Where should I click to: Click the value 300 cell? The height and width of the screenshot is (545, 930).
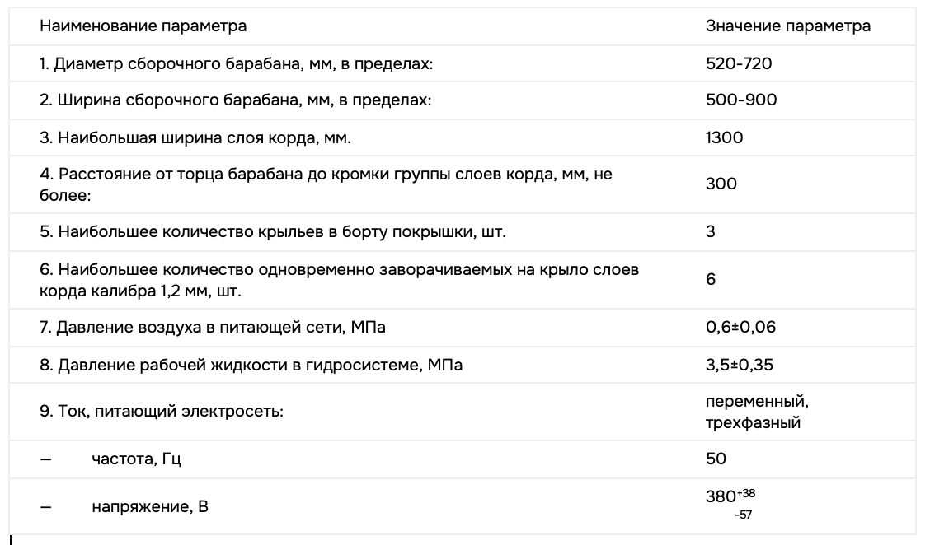coord(721,184)
